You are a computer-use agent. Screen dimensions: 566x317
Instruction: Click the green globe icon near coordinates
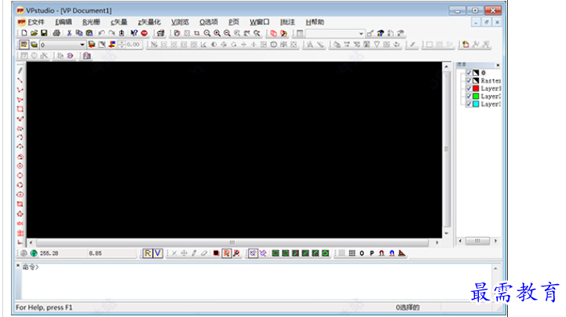point(34,253)
